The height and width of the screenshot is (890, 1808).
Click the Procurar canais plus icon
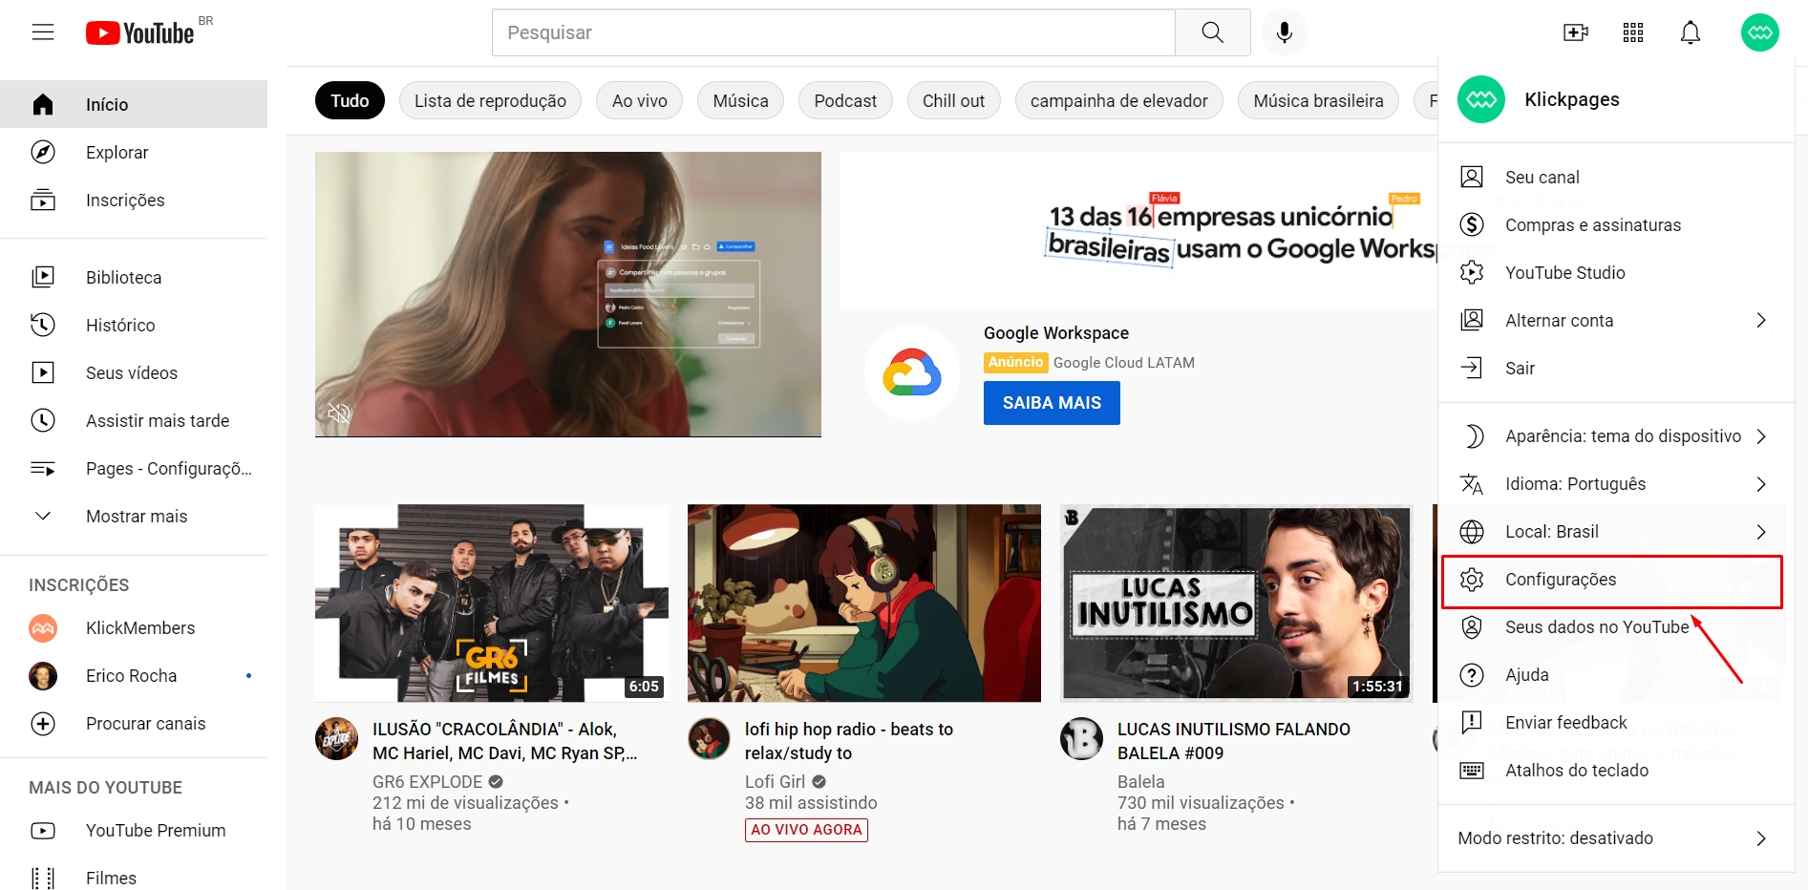(x=43, y=723)
